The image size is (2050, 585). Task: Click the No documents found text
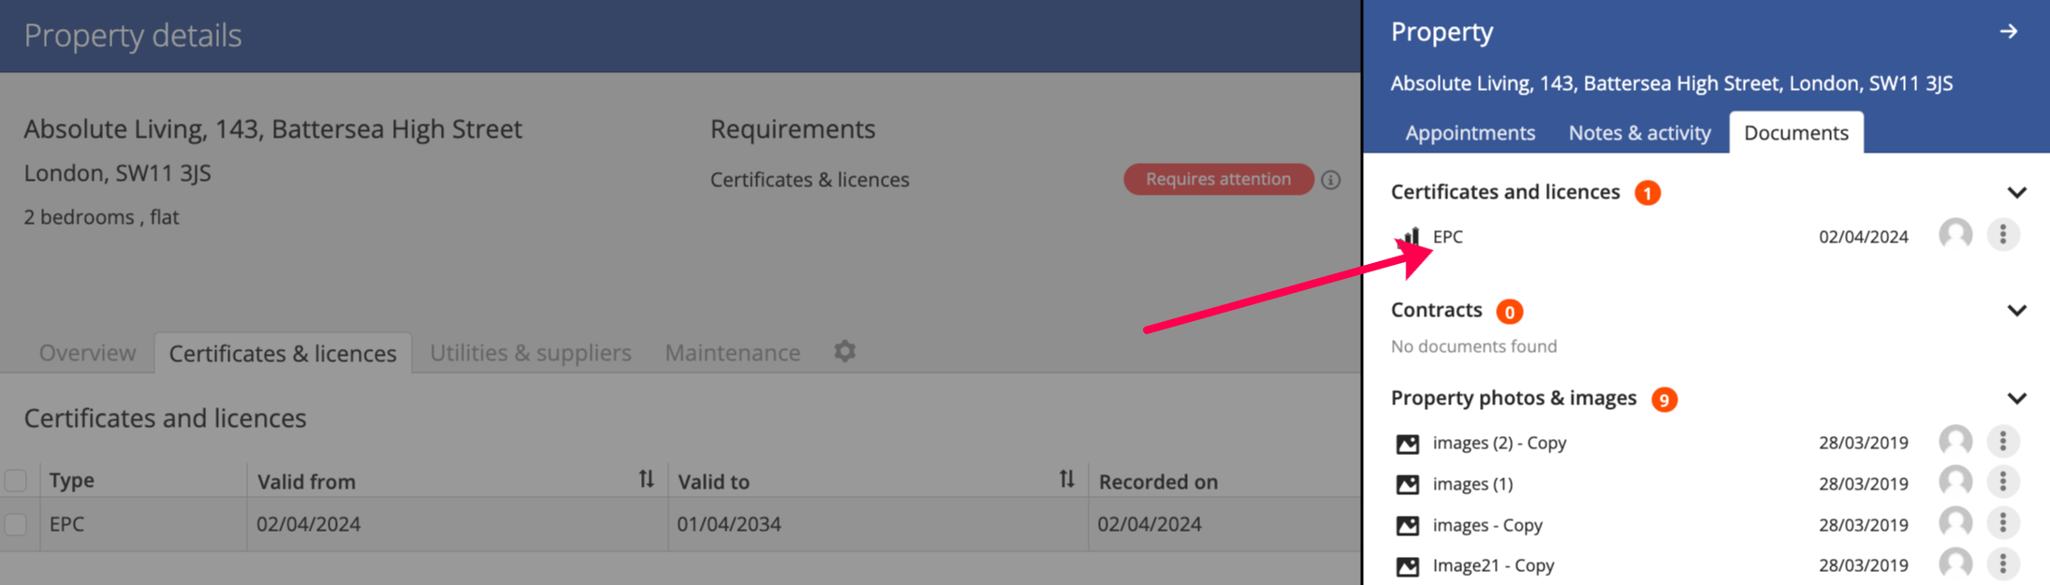click(x=1473, y=346)
